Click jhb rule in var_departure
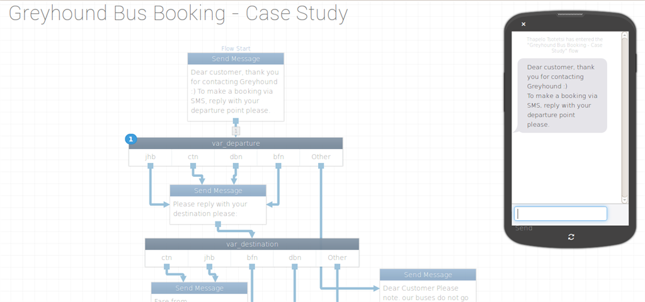Image resolution: width=645 pixels, height=302 pixels. pyautogui.click(x=150, y=157)
